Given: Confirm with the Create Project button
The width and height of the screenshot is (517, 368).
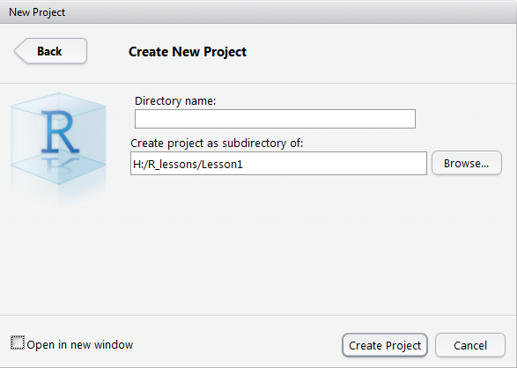Looking at the screenshot, I should (x=385, y=345).
